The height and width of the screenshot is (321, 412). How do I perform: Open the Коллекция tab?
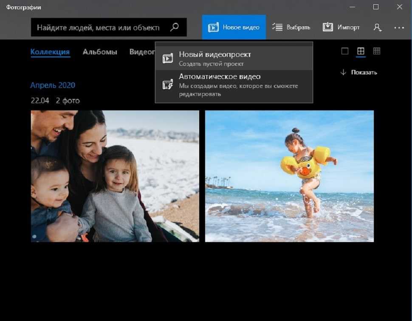(x=50, y=52)
